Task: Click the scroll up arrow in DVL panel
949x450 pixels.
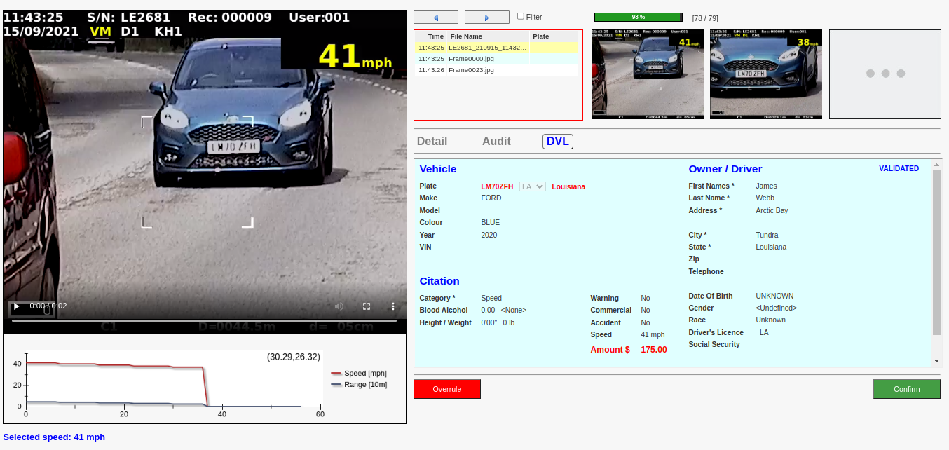Action: click(937, 166)
